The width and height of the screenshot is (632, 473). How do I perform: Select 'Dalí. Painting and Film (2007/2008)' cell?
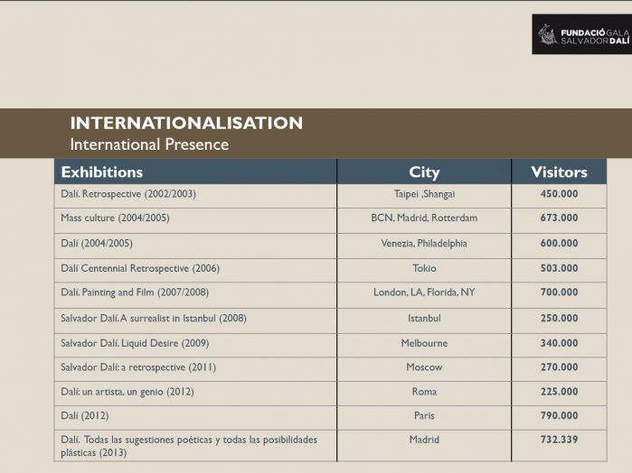195,295
